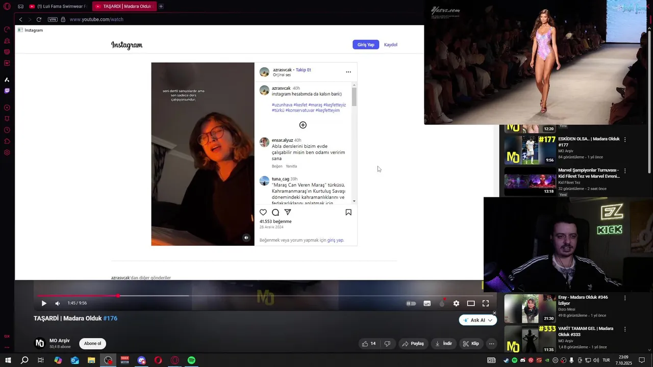Click the #uzunhava hashtag
Viewport: 653px width, 367px height.
tap(282, 105)
